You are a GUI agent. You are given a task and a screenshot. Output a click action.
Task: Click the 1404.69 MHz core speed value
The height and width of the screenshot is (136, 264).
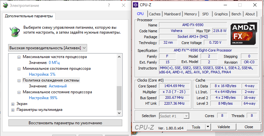pos(174,86)
